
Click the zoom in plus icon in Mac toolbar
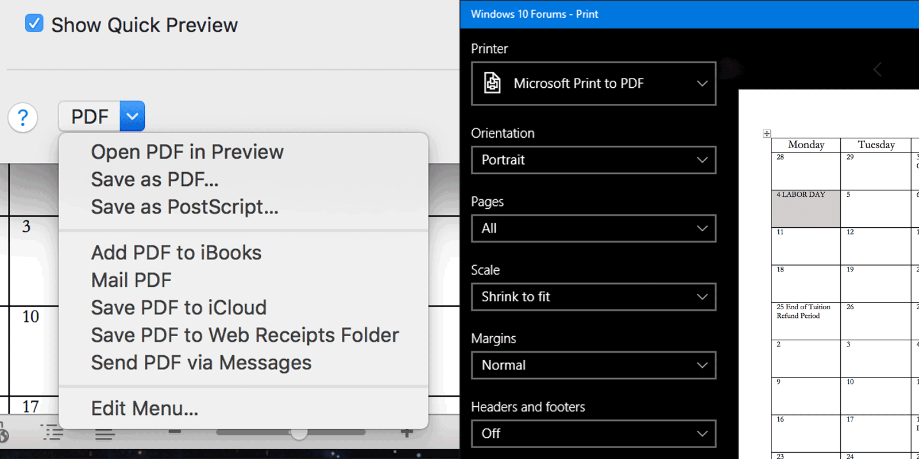(x=407, y=432)
